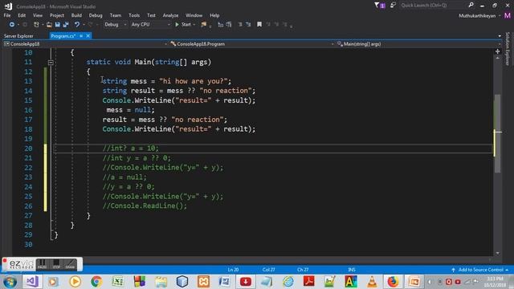
Task: Open the Build menu
Action: point(76,15)
